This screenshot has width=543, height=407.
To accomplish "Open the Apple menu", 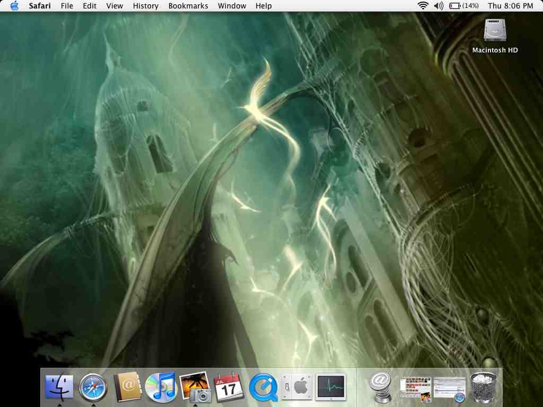I will [x=14, y=6].
